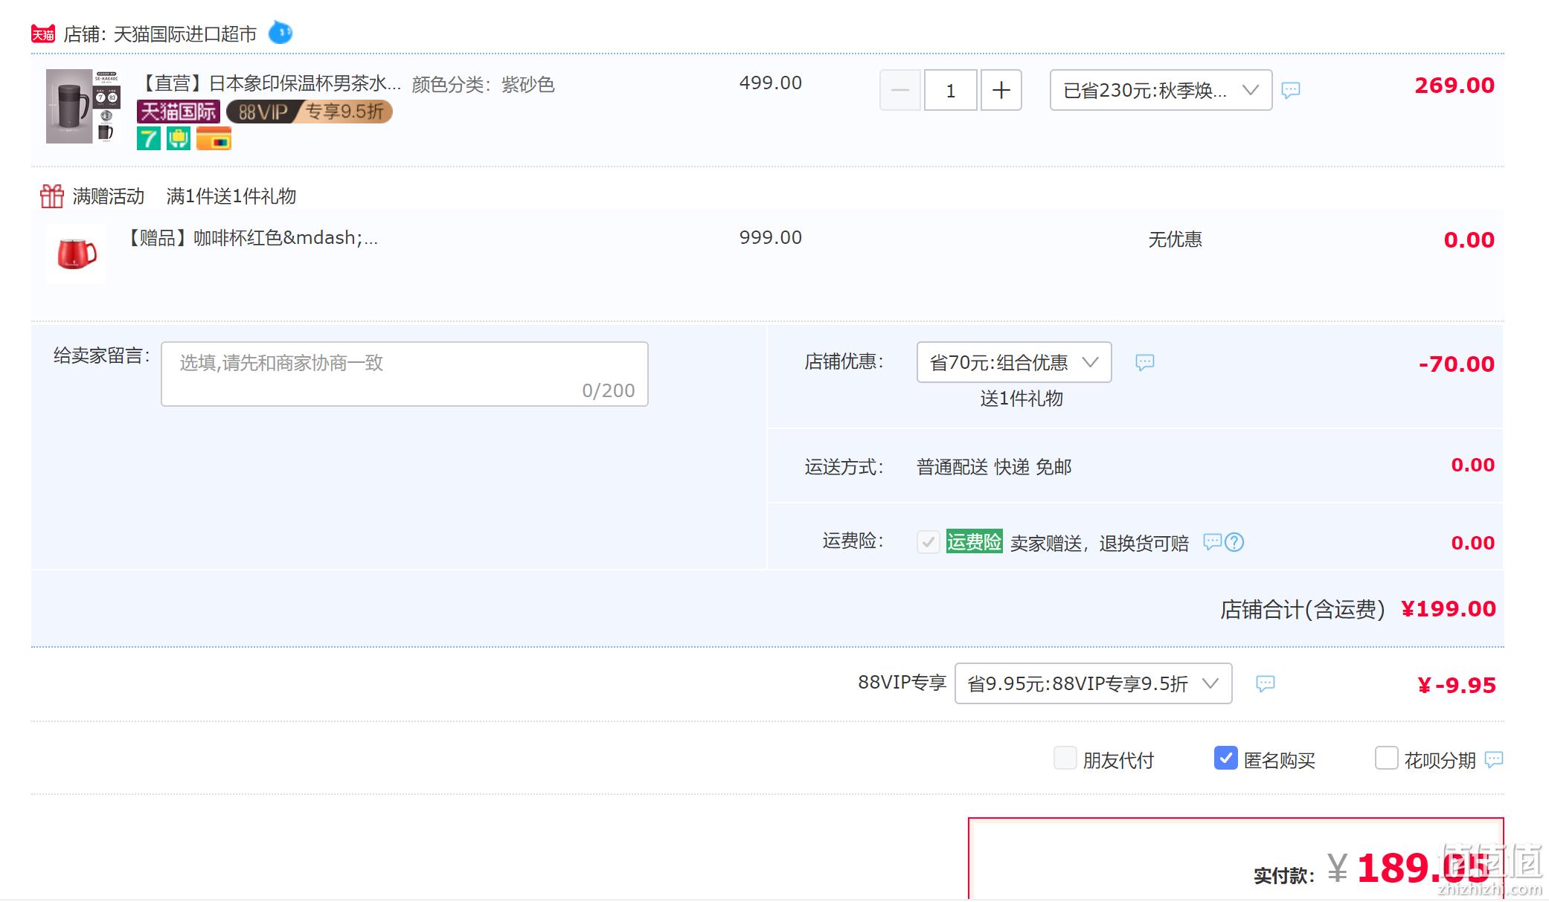Click the comment icon next to 退换货可赔

click(1213, 541)
